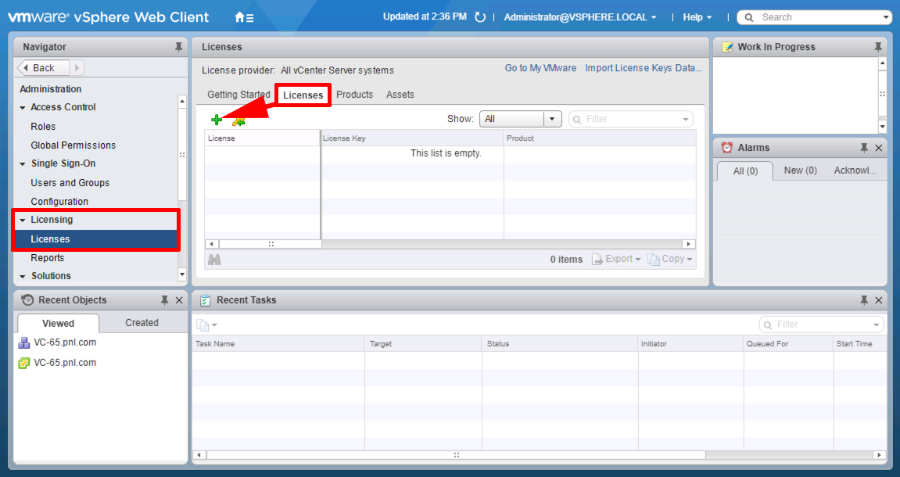
Task: Open the Recent Tasks export icon dropdown
Action: (206, 325)
